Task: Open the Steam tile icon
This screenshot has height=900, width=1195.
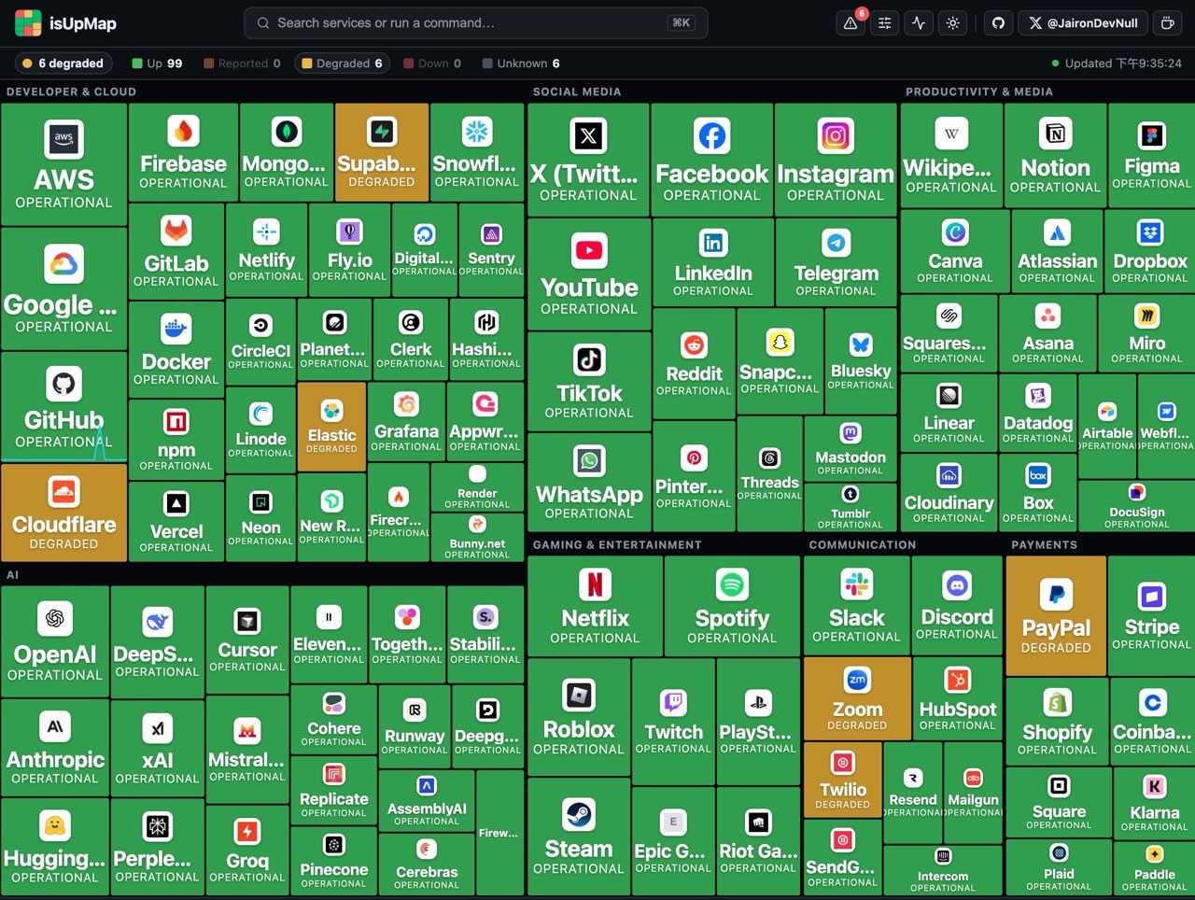Action: point(579,815)
